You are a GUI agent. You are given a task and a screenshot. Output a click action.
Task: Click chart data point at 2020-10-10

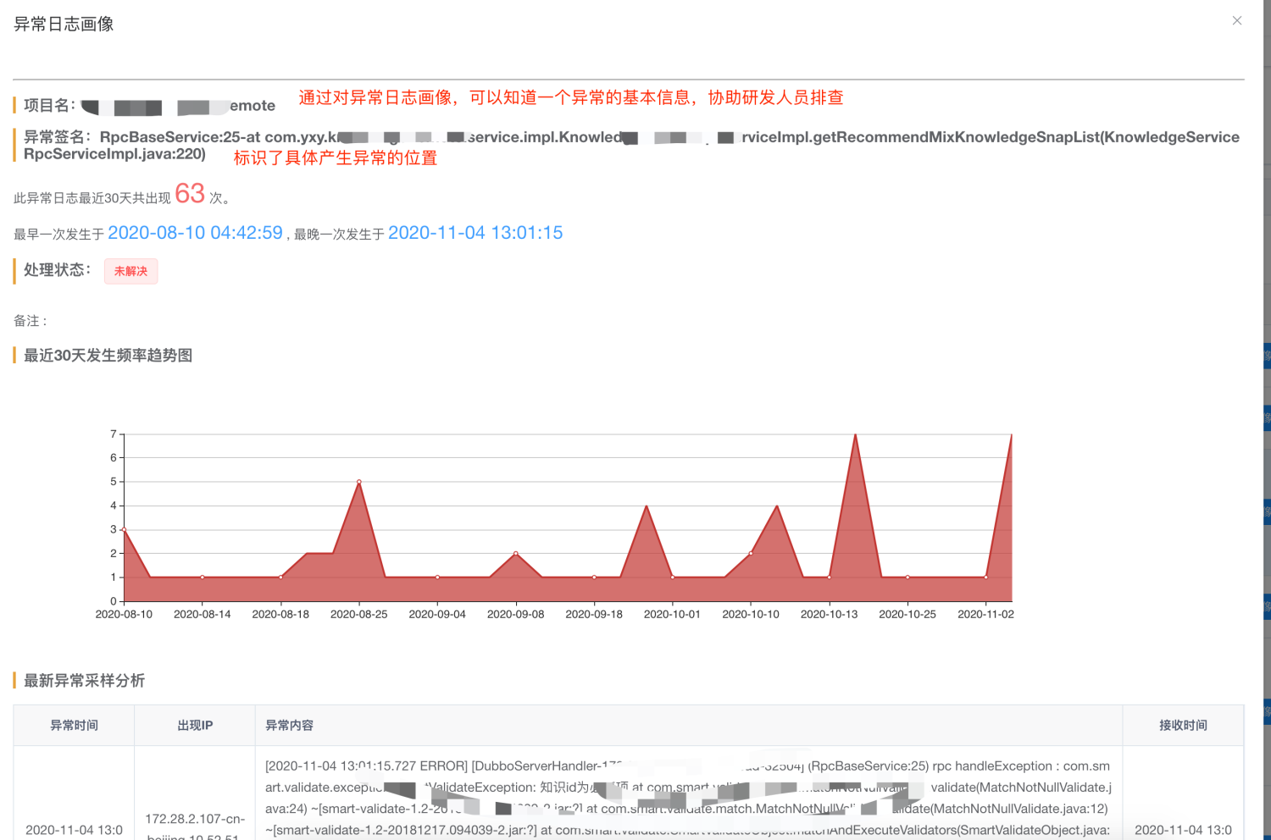pyautogui.click(x=751, y=554)
